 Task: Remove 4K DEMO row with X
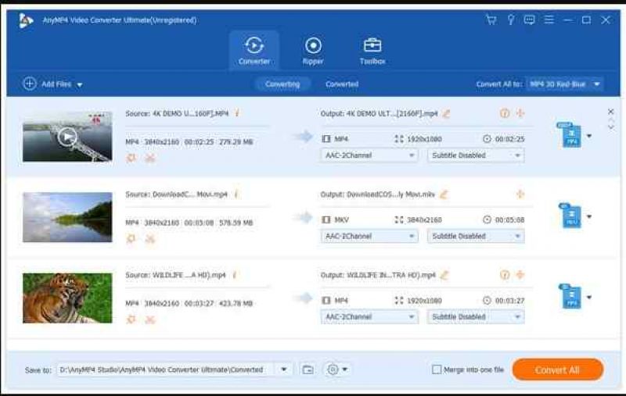click(610, 112)
